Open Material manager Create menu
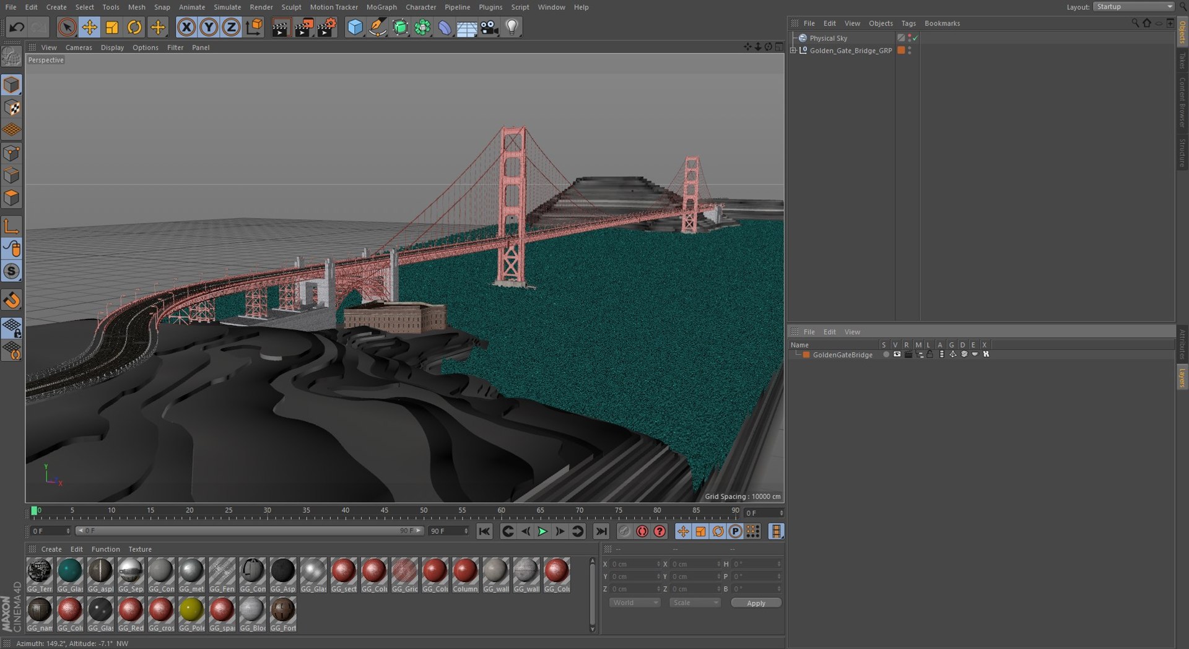 click(51, 549)
